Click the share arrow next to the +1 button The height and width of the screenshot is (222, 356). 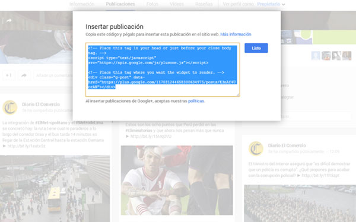pyautogui.click(x=24, y=75)
